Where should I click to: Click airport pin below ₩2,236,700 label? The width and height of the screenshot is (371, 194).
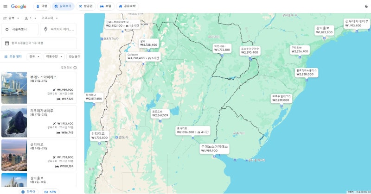click(x=300, y=57)
